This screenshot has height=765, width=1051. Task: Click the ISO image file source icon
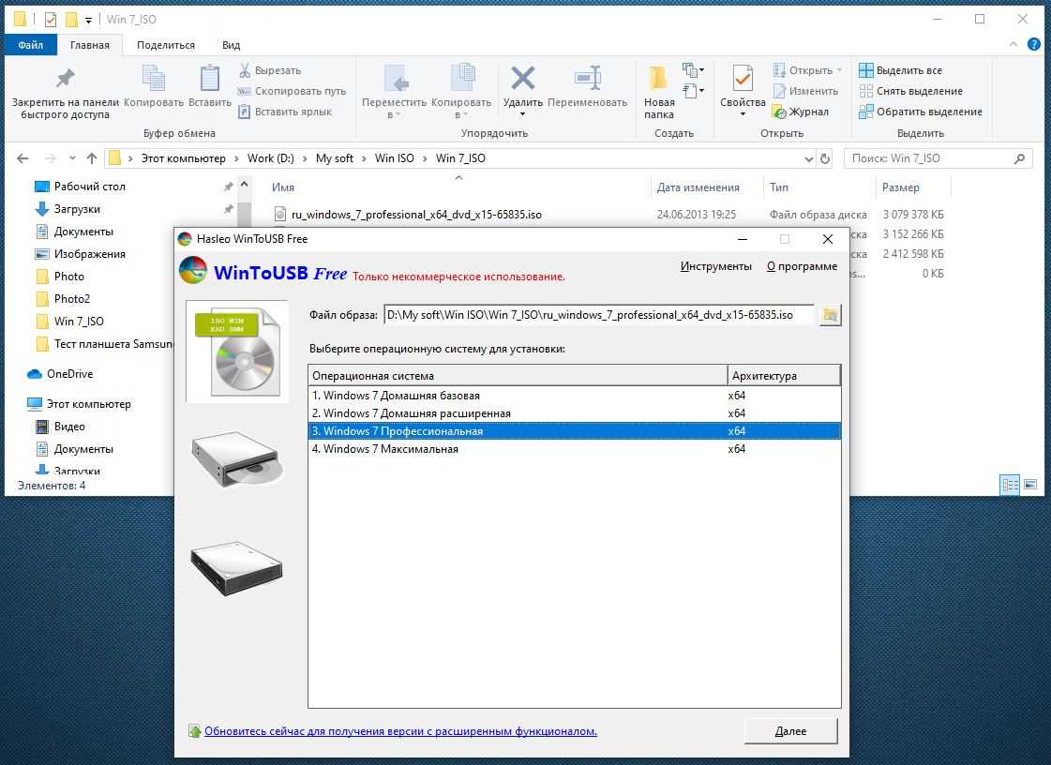(x=237, y=352)
